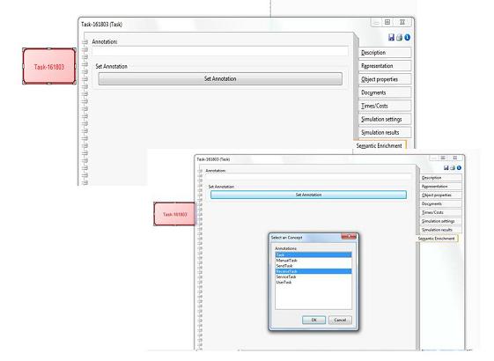The height and width of the screenshot is (361, 494).
Task: Open the Description chapter tab in upper window
Action: click(385, 53)
